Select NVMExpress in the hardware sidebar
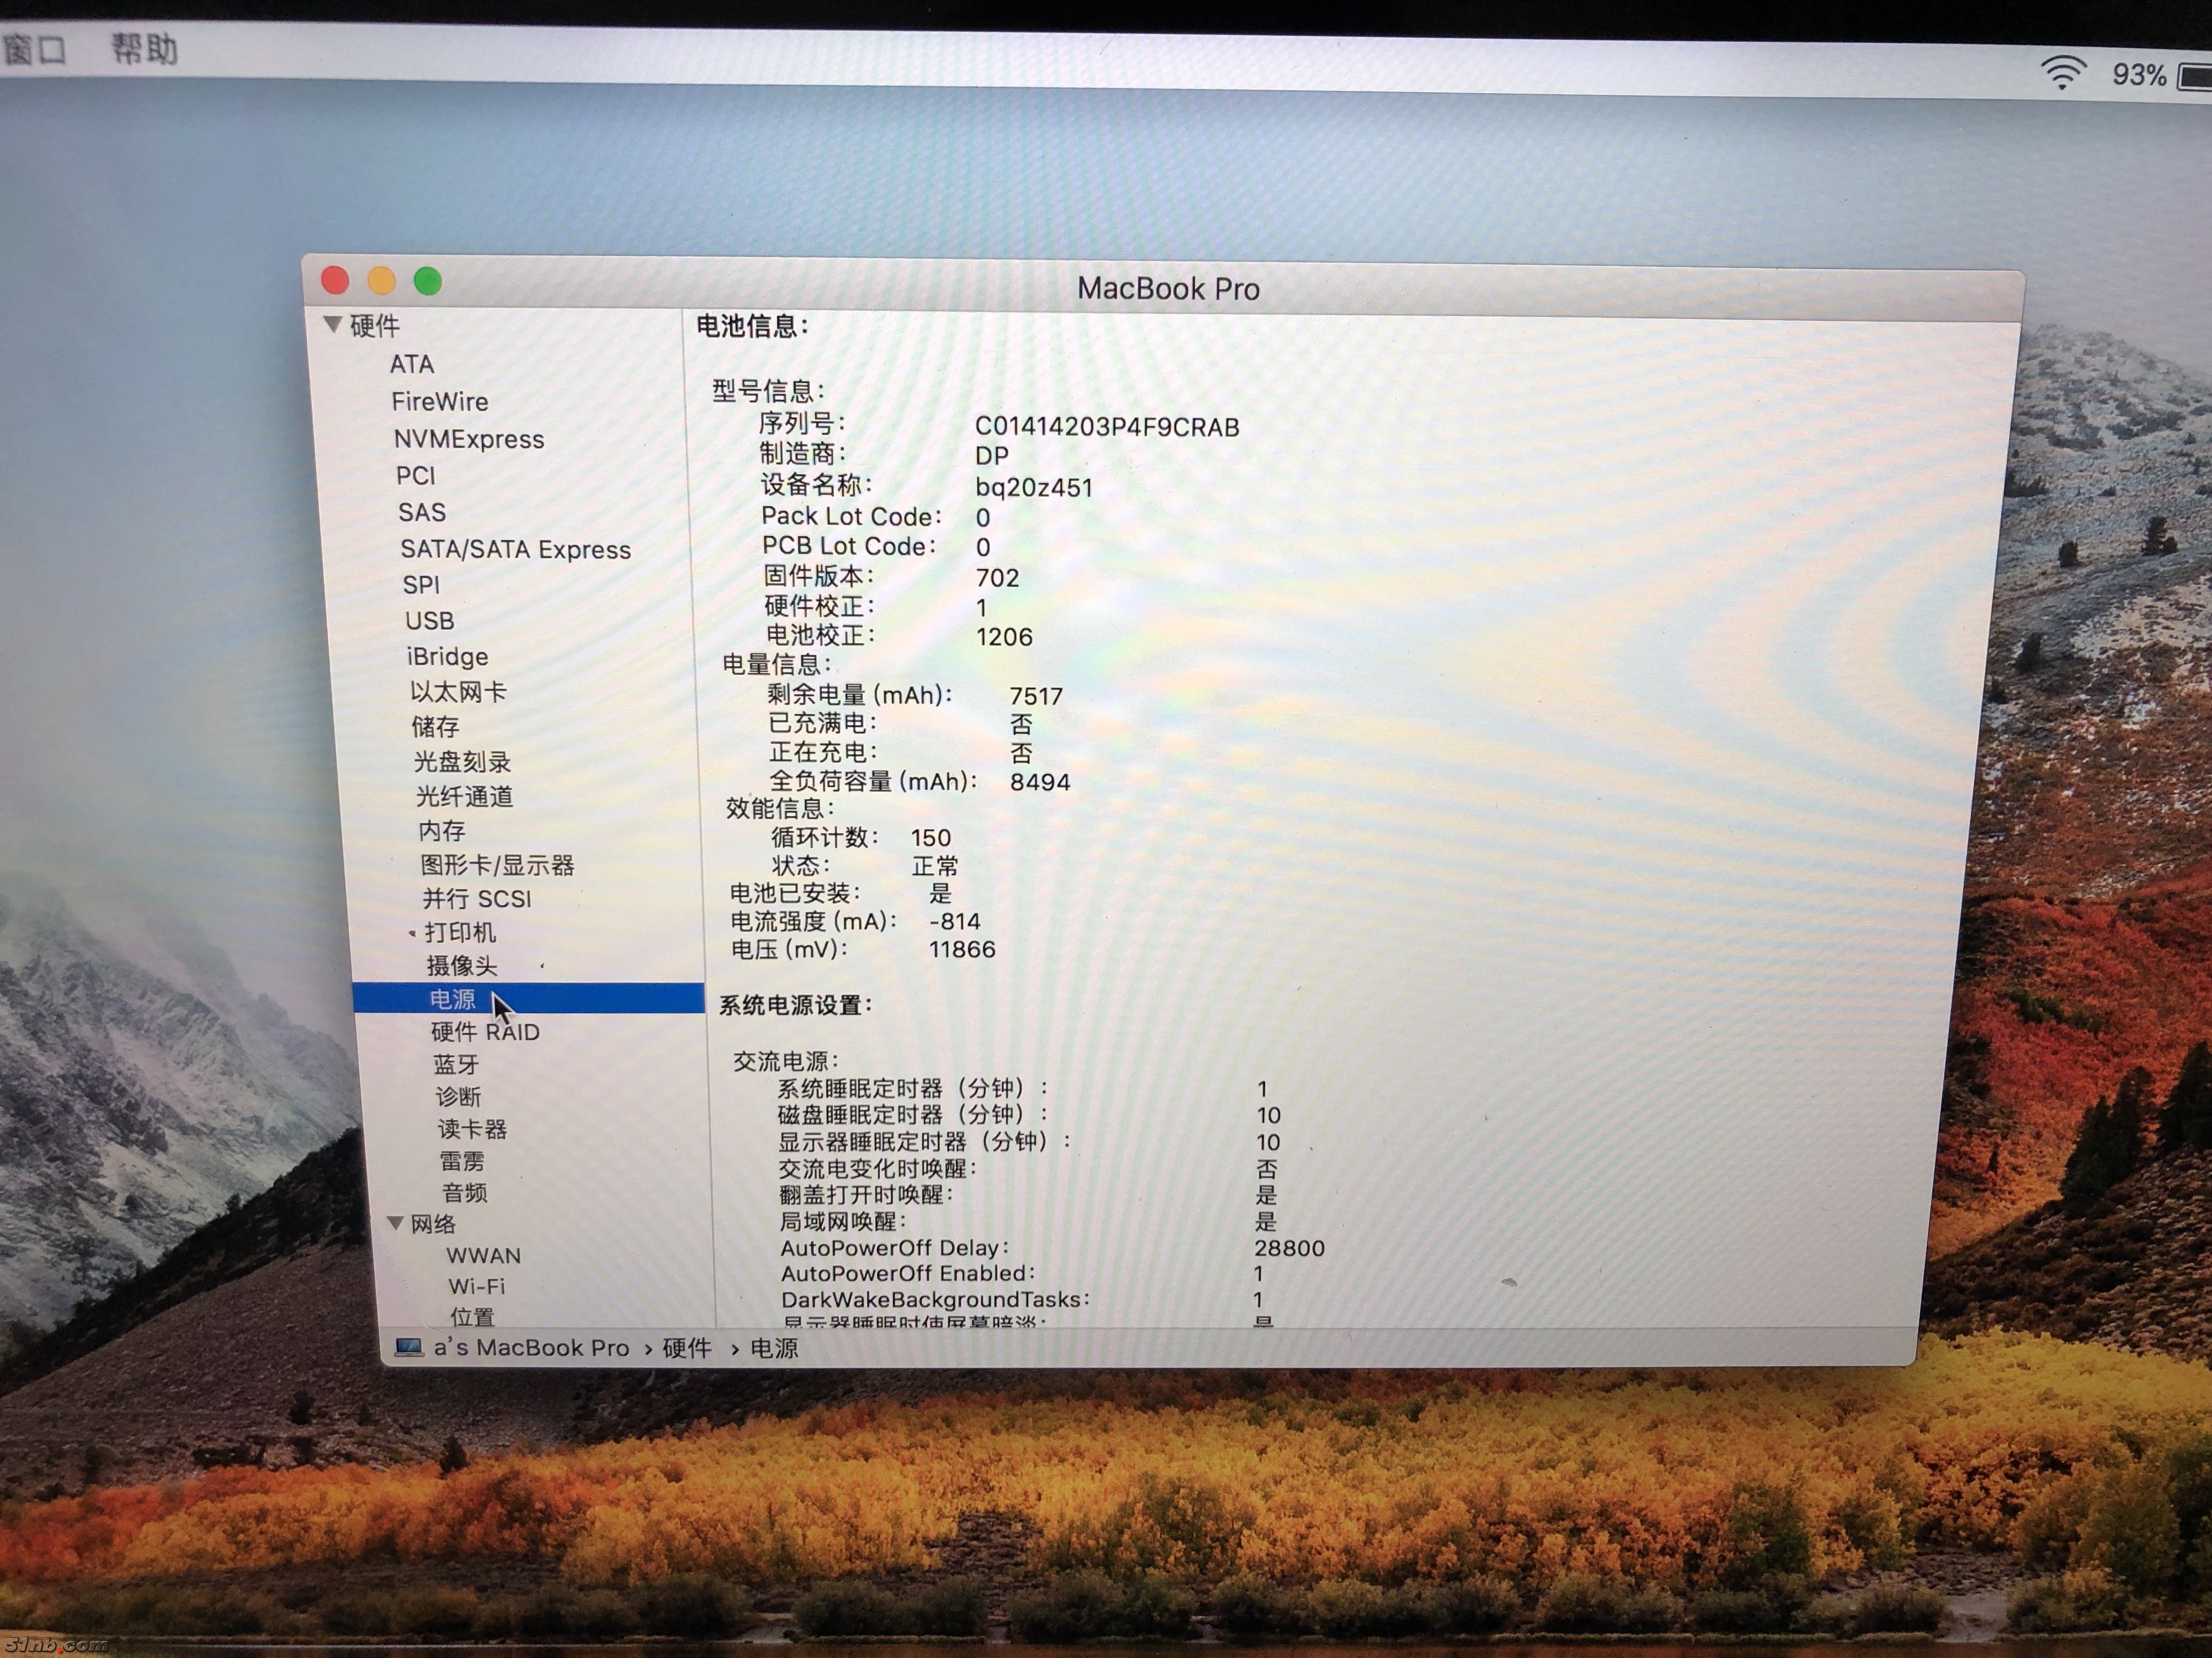The image size is (2212, 1658). click(468, 439)
